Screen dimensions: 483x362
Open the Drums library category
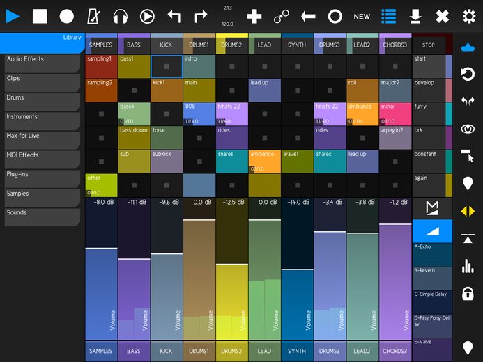[x=43, y=102]
